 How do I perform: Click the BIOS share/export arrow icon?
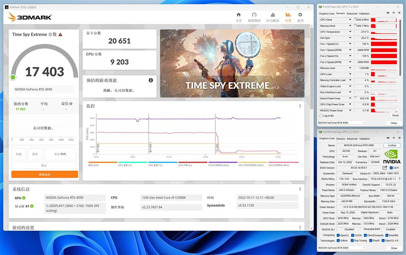[385, 168]
